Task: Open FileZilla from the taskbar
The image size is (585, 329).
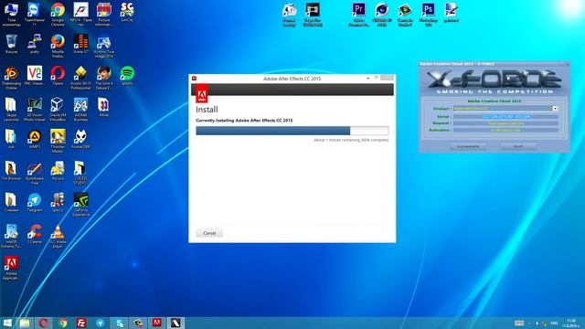Action: pyautogui.click(x=81, y=323)
